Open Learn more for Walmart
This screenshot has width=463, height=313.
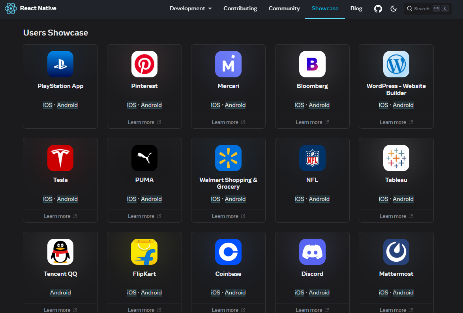228,216
